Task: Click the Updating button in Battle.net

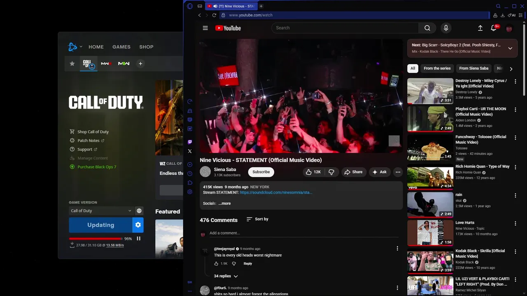Action: coord(100,225)
